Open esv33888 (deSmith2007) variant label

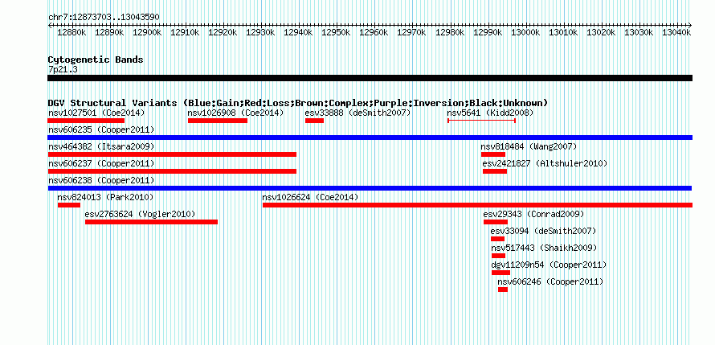pos(358,113)
